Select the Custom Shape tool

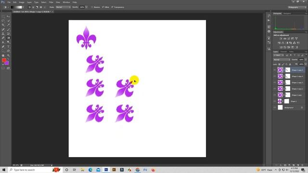(8, 51)
